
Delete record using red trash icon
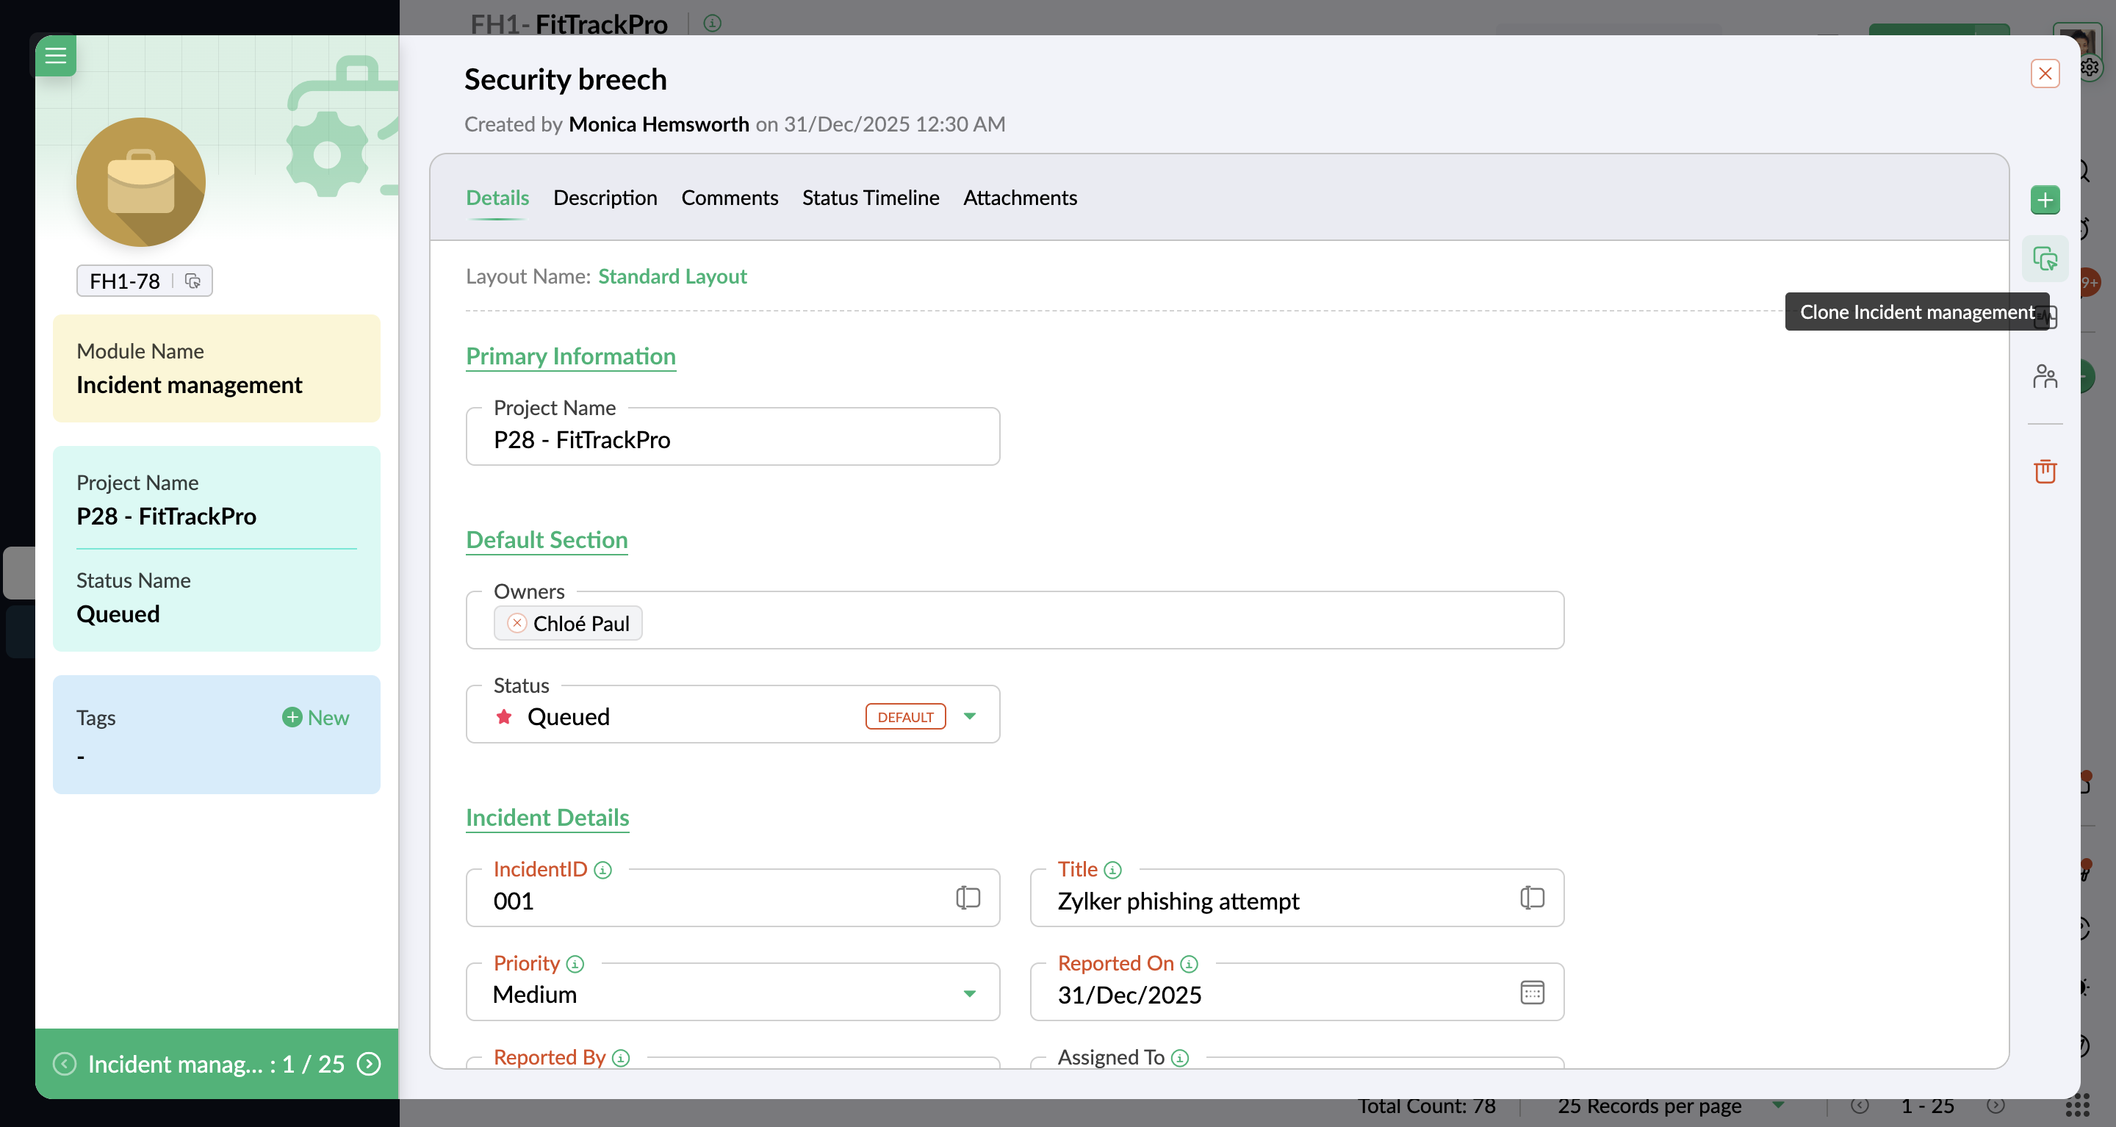pos(2045,471)
